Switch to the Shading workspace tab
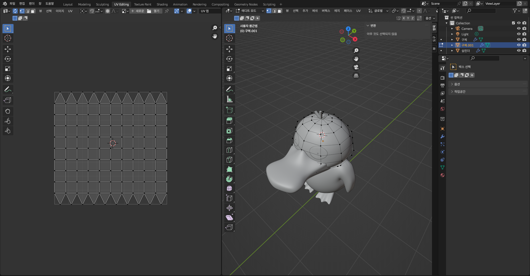This screenshot has height=276, width=530. [162, 4]
